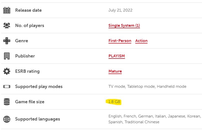
Task: Open the Single System (1) link
Action: click(x=124, y=25)
